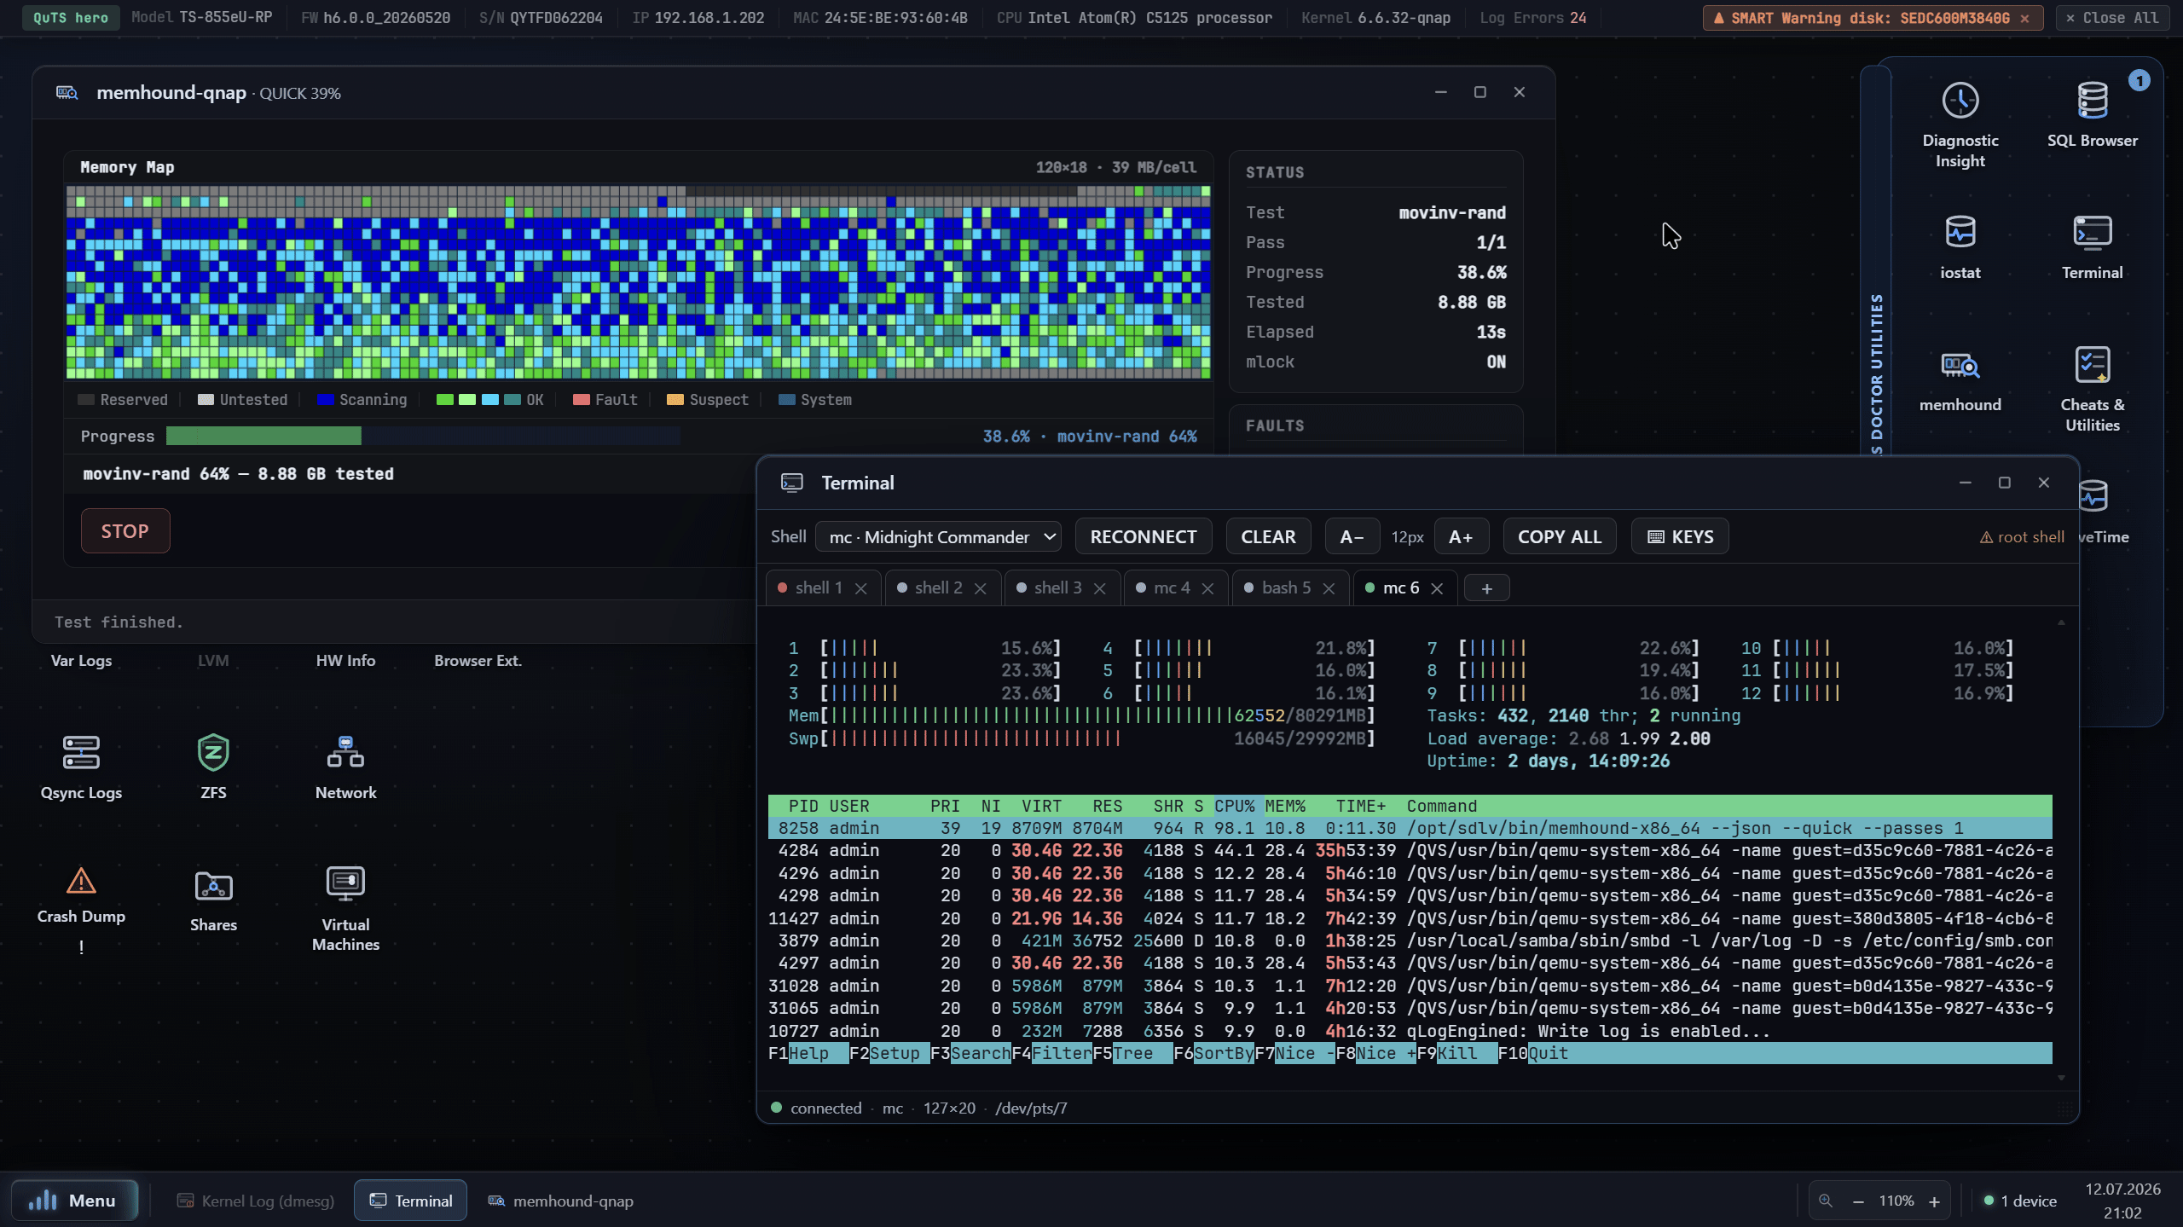Click the red Fault legend swatch

click(582, 400)
